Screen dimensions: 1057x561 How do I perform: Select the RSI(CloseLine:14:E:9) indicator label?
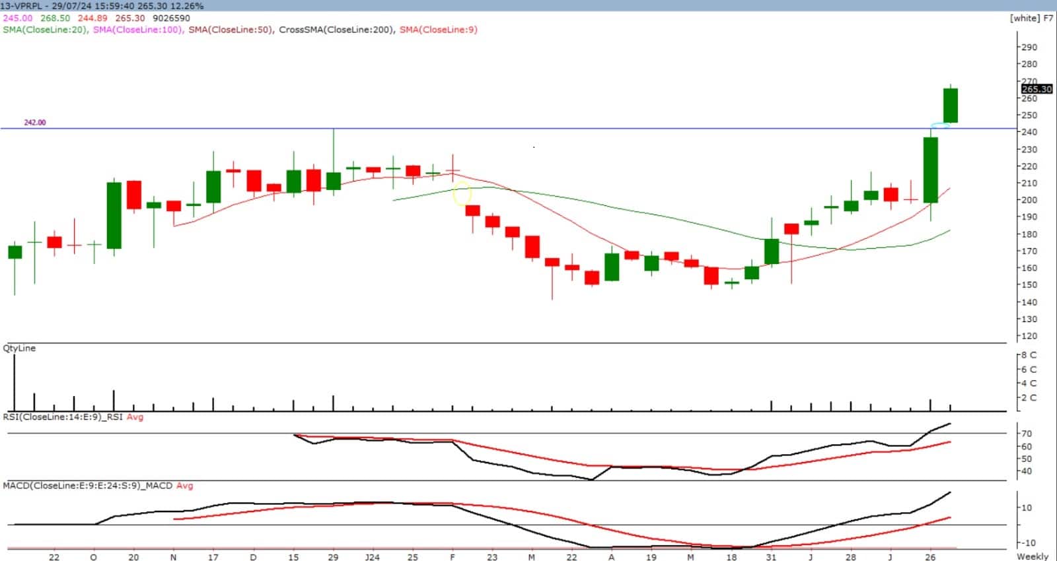tap(63, 417)
